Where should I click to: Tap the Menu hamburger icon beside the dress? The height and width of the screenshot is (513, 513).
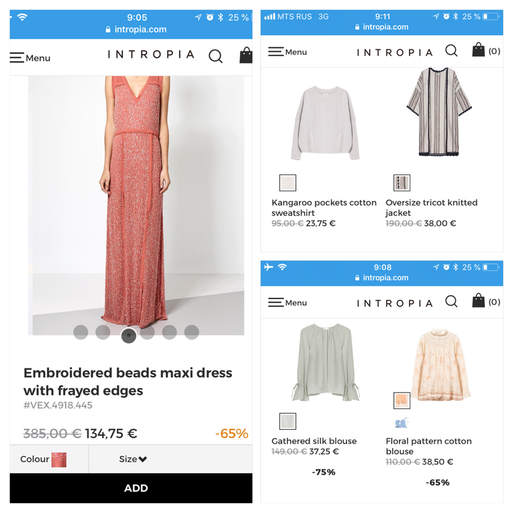coord(17,58)
